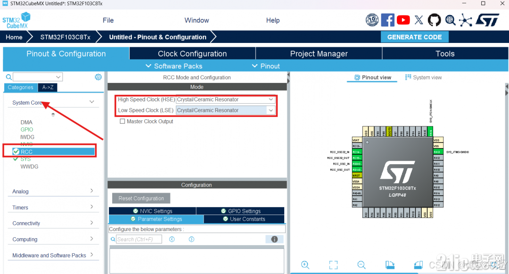Fit the chip to the pinout view
Viewport: 509px width, 274px height.
click(x=333, y=265)
